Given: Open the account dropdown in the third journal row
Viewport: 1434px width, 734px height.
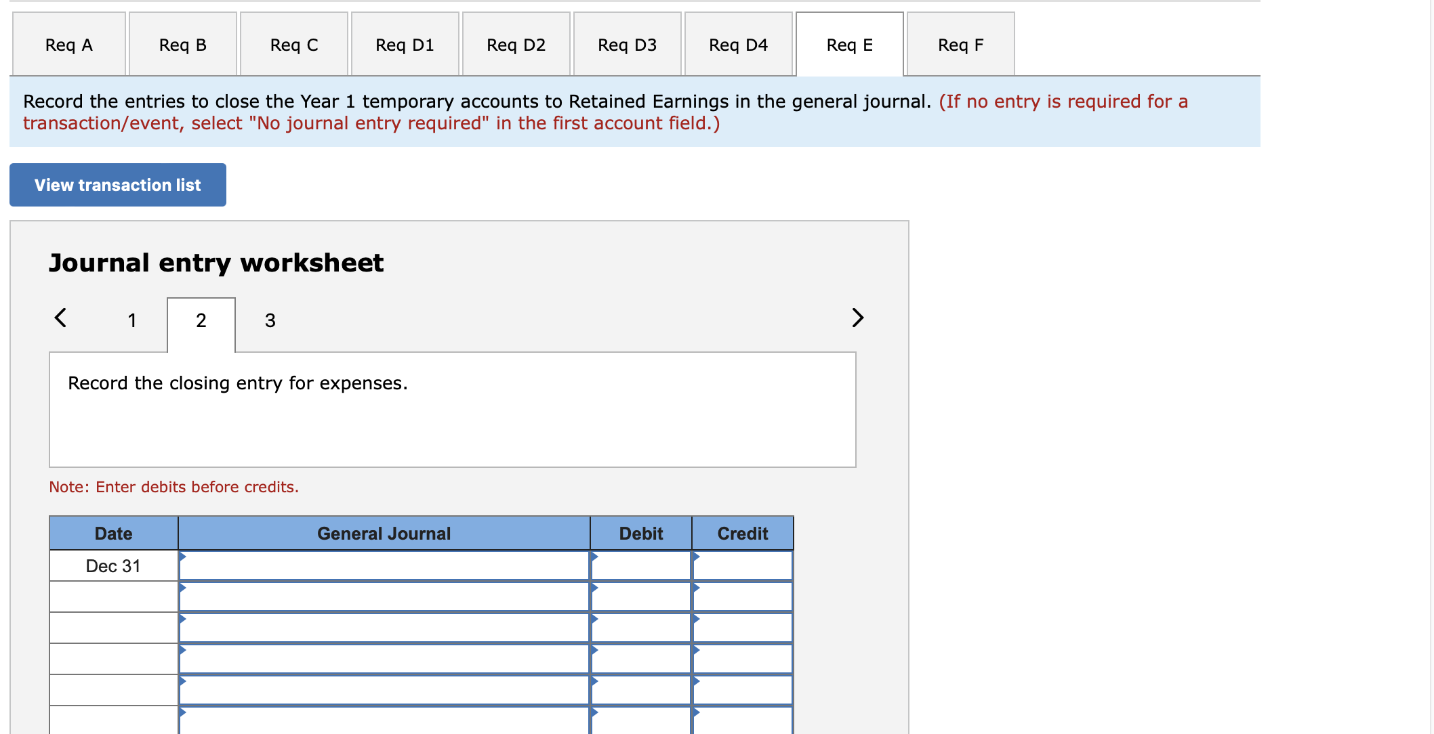Looking at the screenshot, I should pyautogui.click(x=183, y=627).
